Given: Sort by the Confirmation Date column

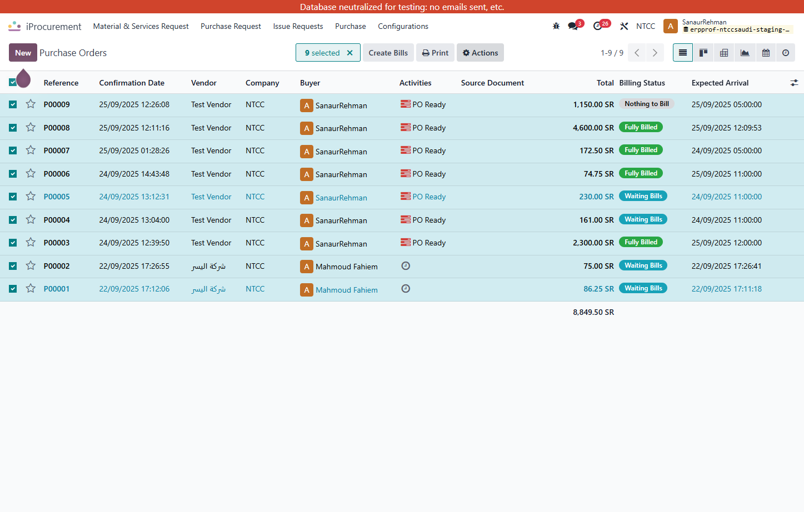Looking at the screenshot, I should (x=132, y=83).
